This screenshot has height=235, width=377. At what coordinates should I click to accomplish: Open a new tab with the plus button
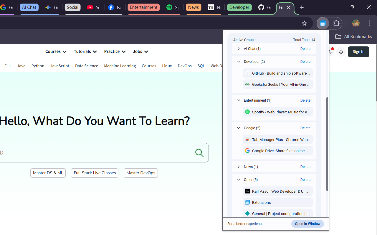coord(302,7)
